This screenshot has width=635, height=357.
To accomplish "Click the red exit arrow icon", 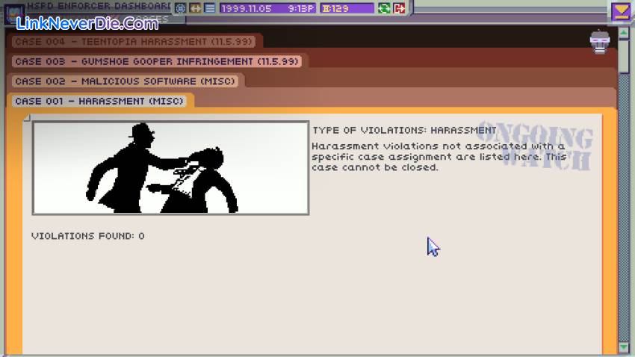I will click(400, 7).
